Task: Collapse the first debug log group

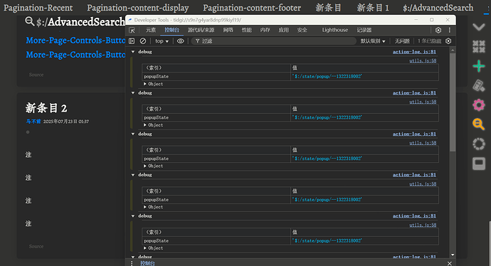Action: 133,52
